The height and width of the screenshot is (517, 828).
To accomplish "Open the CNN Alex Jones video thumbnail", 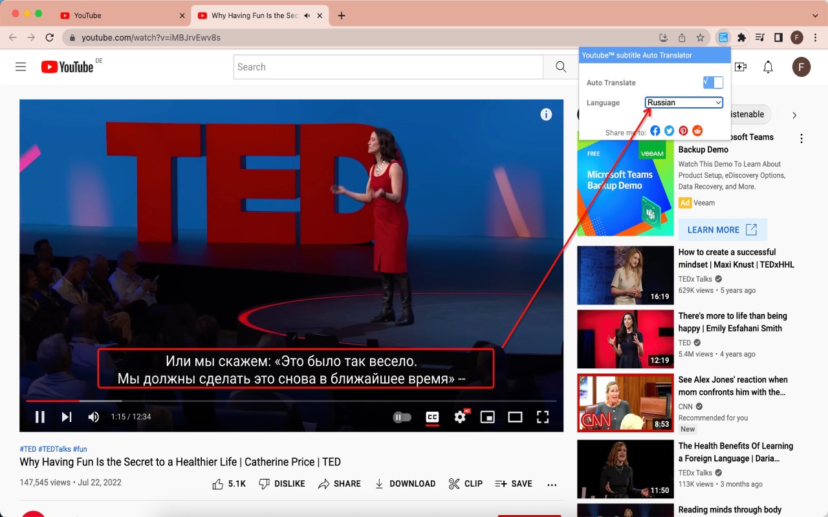I will tap(625, 403).
